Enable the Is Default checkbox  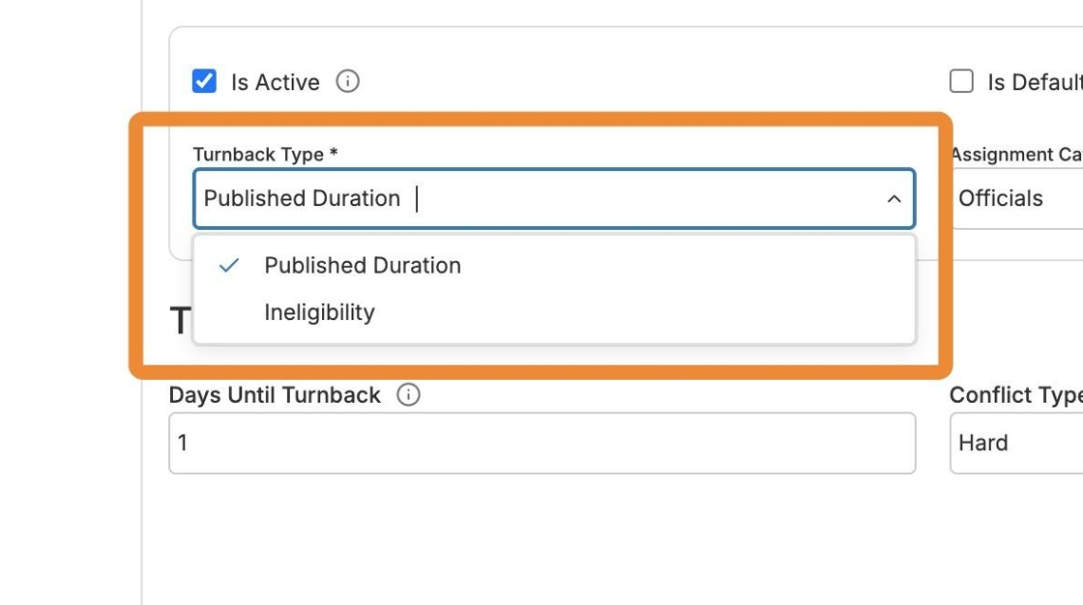coord(961,81)
